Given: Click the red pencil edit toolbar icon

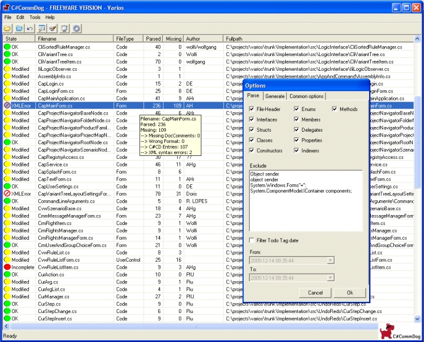Looking at the screenshot, I should click(53, 28).
